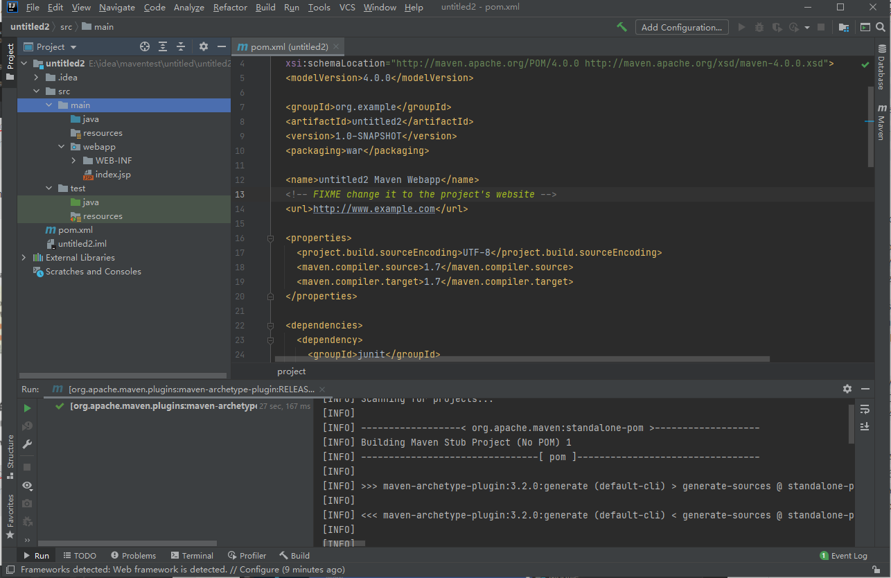891x578 pixels.
Task: Click Expand All icon in Project panel
Action: [163, 46]
